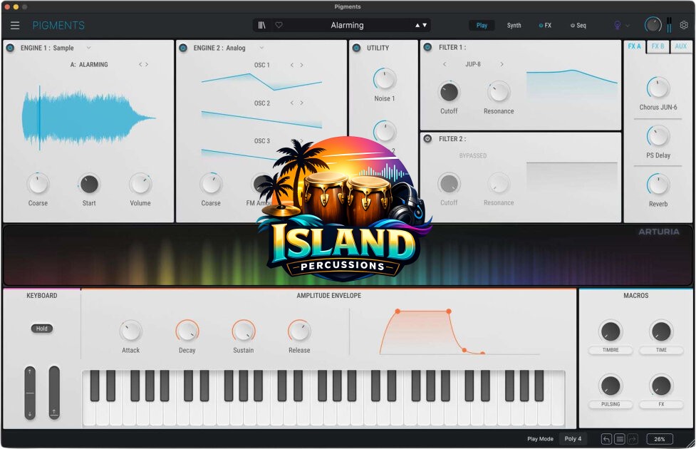This screenshot has height=449, width=696.
Task: Toggle Filter 1 power button
Action: click(427, 47)
